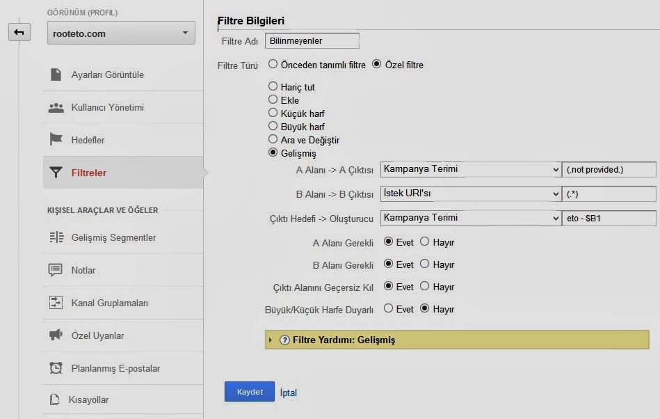Click the Ayarları Görüntüle document icon

pos(56,74)
